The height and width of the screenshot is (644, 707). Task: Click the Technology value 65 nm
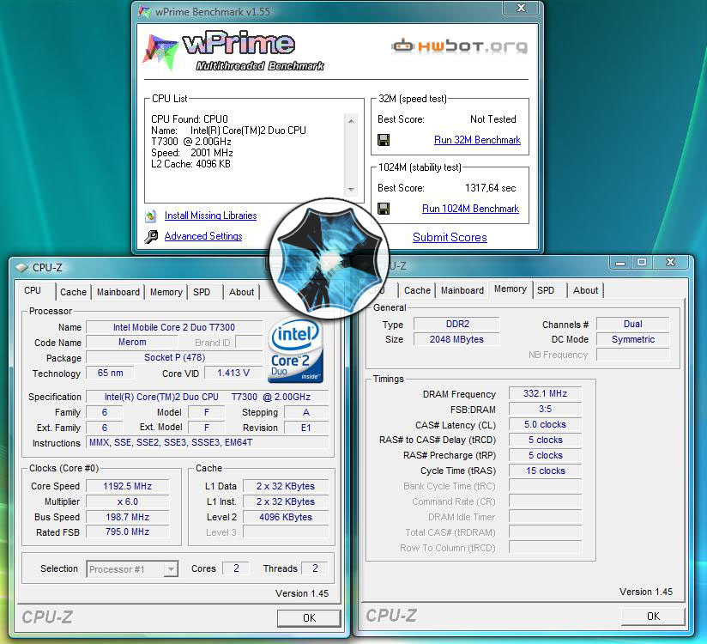click(x=111, y=373)
